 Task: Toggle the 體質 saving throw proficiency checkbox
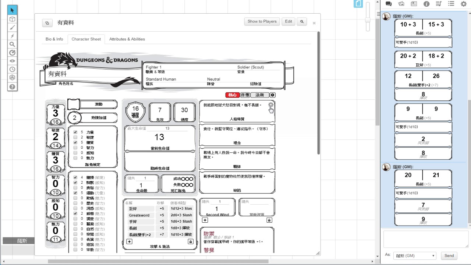coord(75,142)
